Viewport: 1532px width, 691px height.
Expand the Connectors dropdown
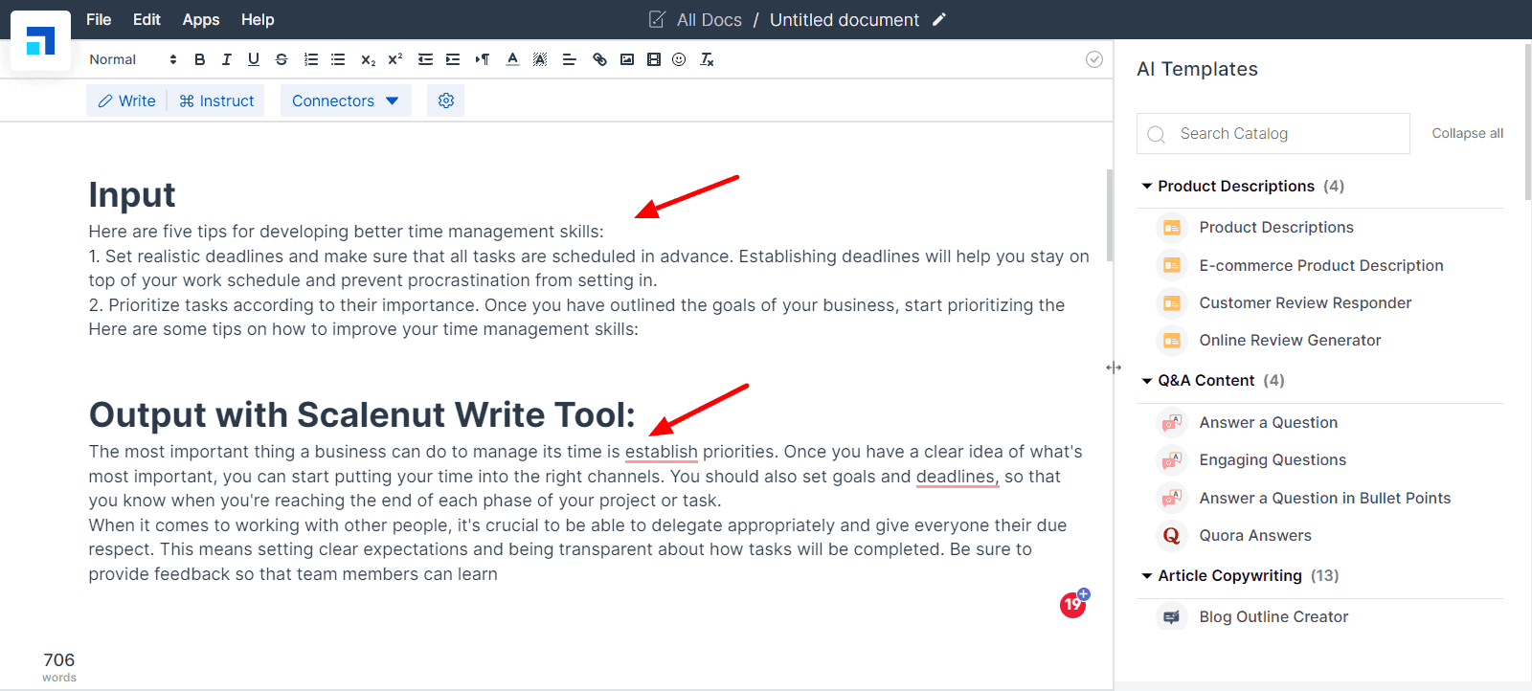click(x=346, y=100)
